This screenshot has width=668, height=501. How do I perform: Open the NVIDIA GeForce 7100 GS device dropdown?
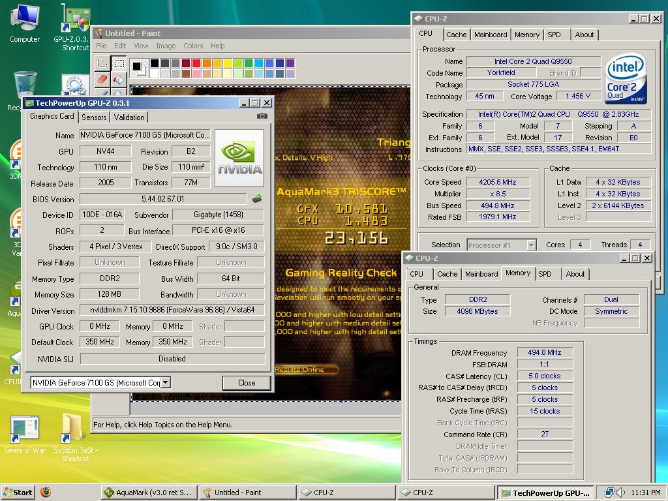click(166, 382)
